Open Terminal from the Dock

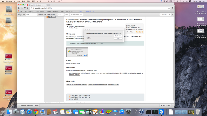pyautogui.click(x=148, y=112)
